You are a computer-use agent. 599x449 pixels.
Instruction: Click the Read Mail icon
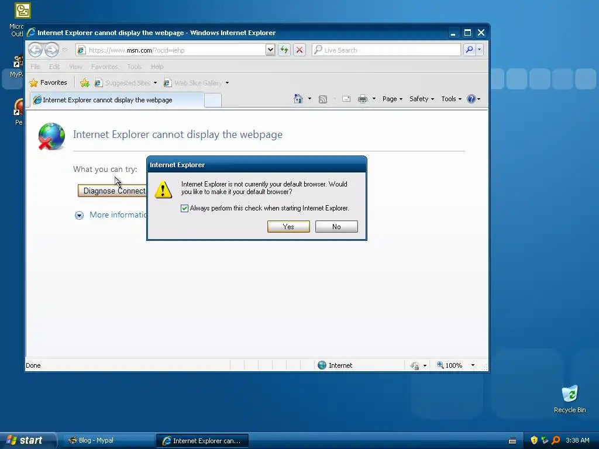point(346,99)
